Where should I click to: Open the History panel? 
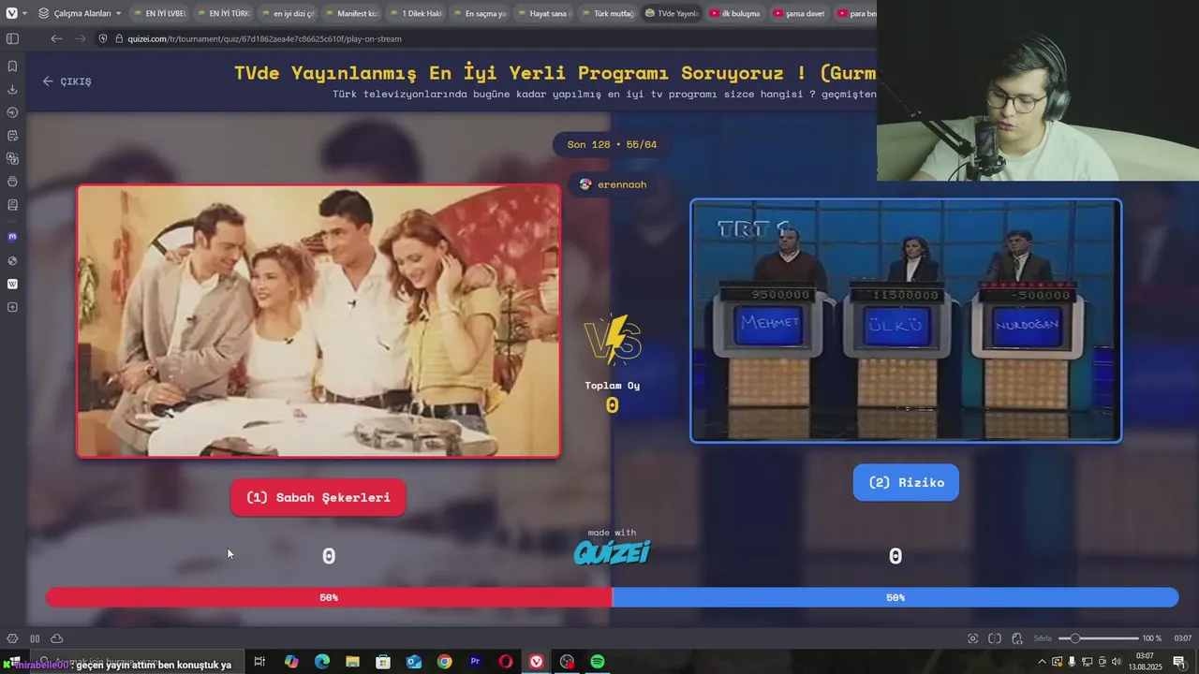[12, 112]
